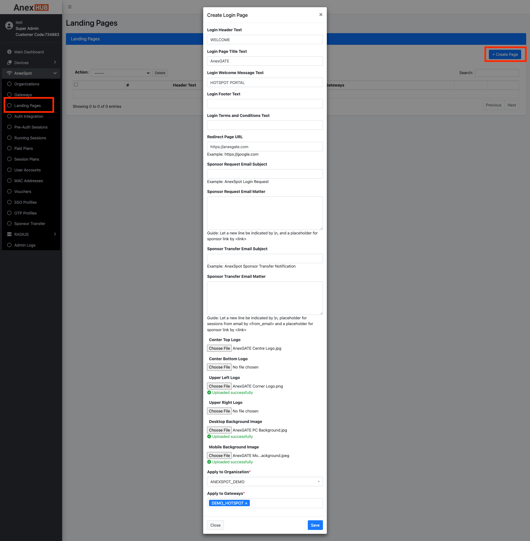Select the OTP Profiles radio option
This screenshot has height=541, width=530.
click(9, 213)
